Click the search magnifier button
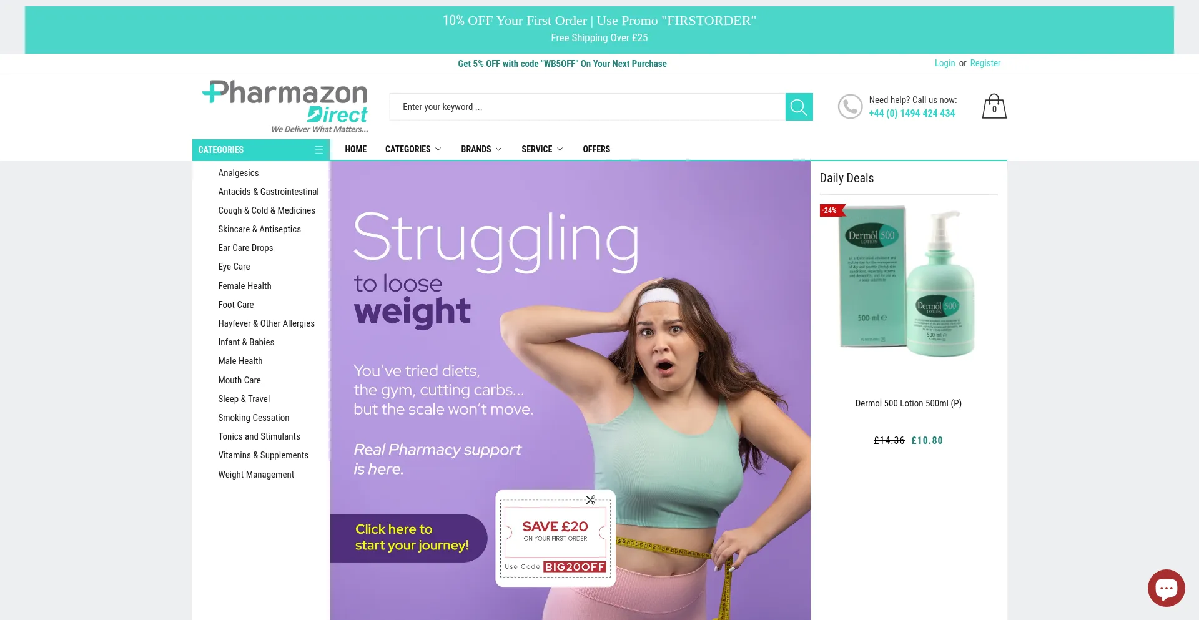 (799, 107)
